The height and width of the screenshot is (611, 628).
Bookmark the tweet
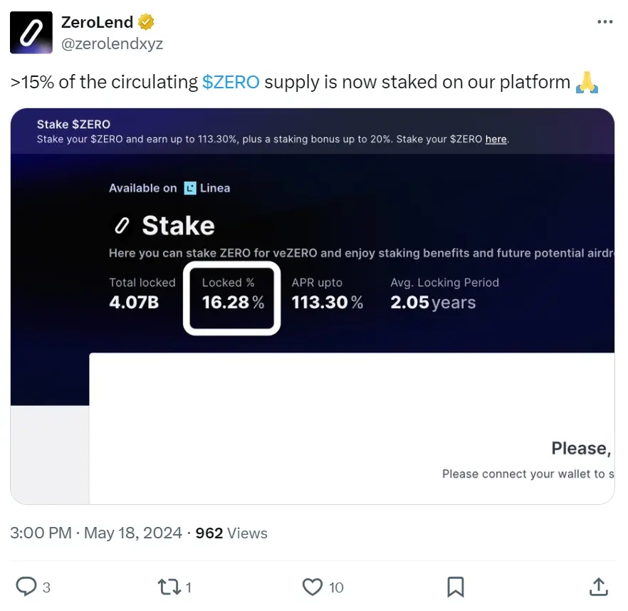pyautogui.click(x=456, y=587)
